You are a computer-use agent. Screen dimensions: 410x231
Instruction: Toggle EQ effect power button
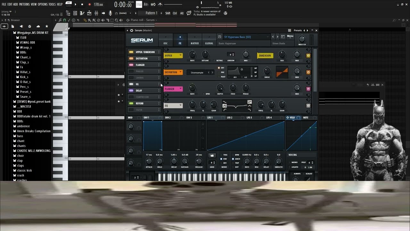click(308, 106)
